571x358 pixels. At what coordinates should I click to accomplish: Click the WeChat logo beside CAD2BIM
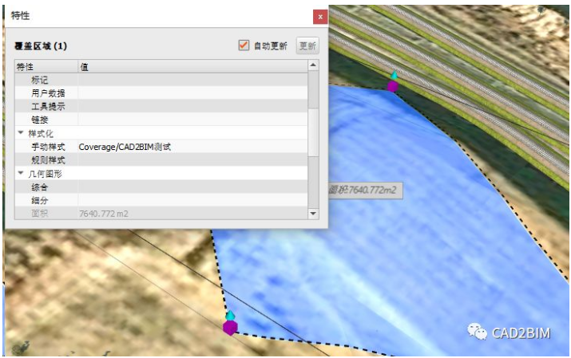pos(478,331)
